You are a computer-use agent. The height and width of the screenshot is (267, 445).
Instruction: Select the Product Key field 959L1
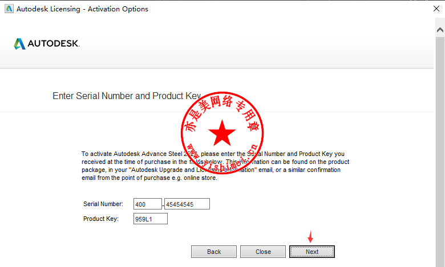tap(151, 219)
